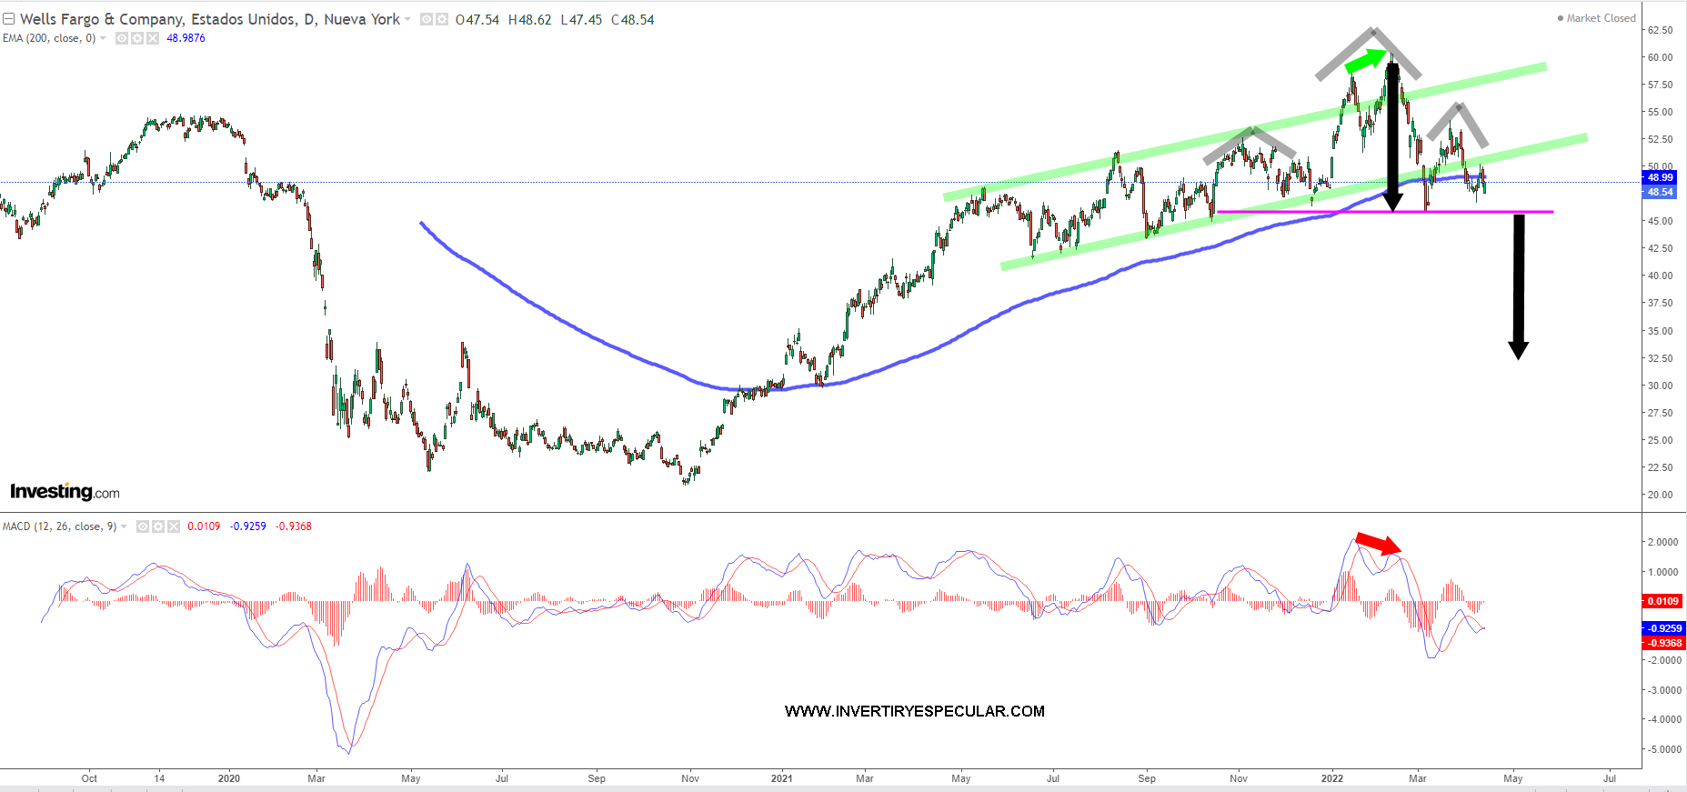This screenshot has width=1687, height=792.
Task: Select the red arrow on MACD panel
Action: click(x=1379, y=544)
